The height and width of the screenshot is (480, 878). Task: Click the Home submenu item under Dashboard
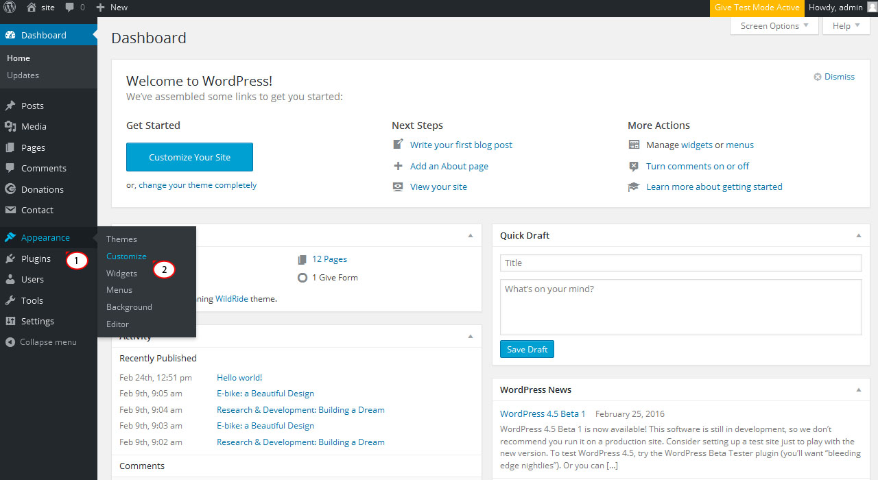[x=19, y=58]
